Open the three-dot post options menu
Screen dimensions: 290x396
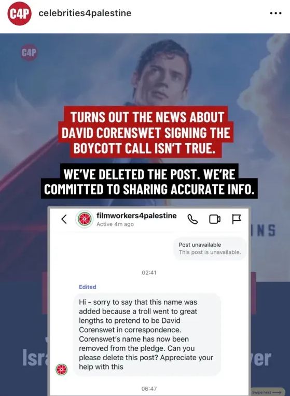point(275,13)
